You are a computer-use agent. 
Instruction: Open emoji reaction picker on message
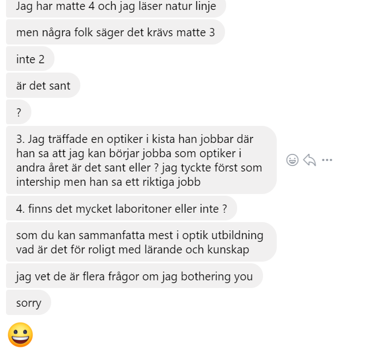tap(292, 160)
